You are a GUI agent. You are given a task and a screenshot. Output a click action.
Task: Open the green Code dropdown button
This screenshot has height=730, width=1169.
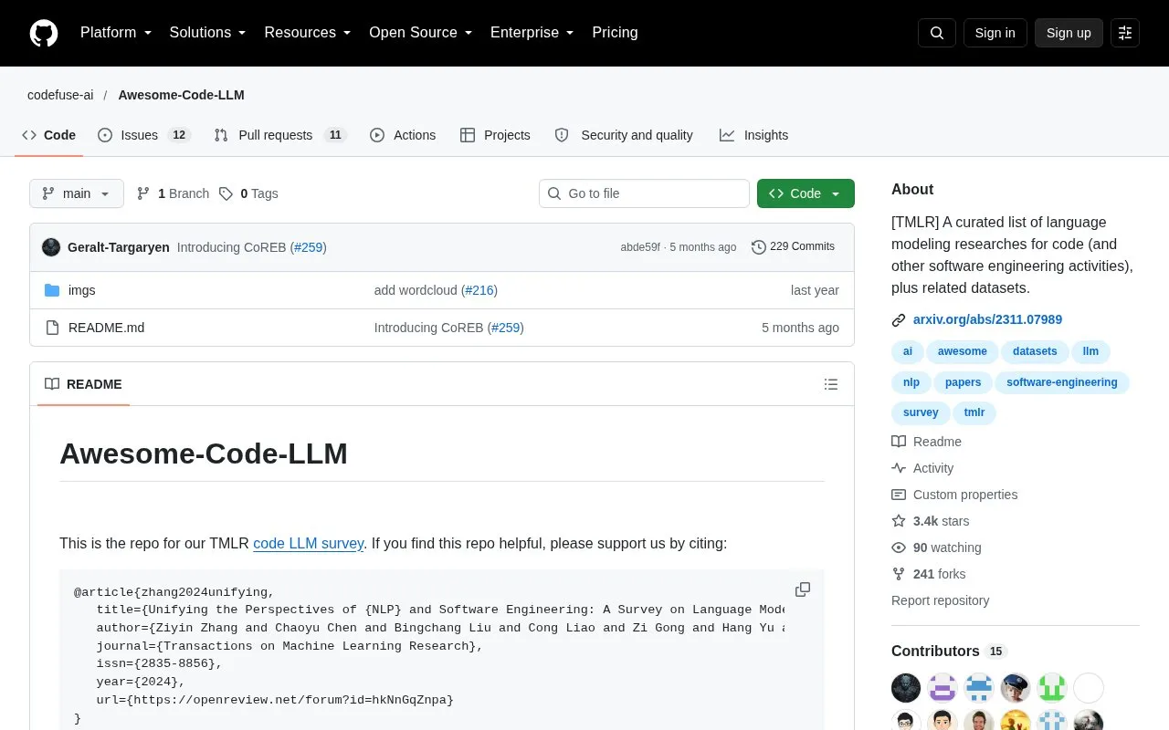(806, 193)
